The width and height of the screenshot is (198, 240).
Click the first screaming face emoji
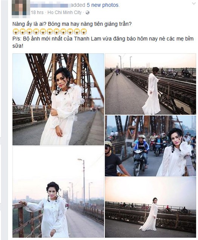16,31
